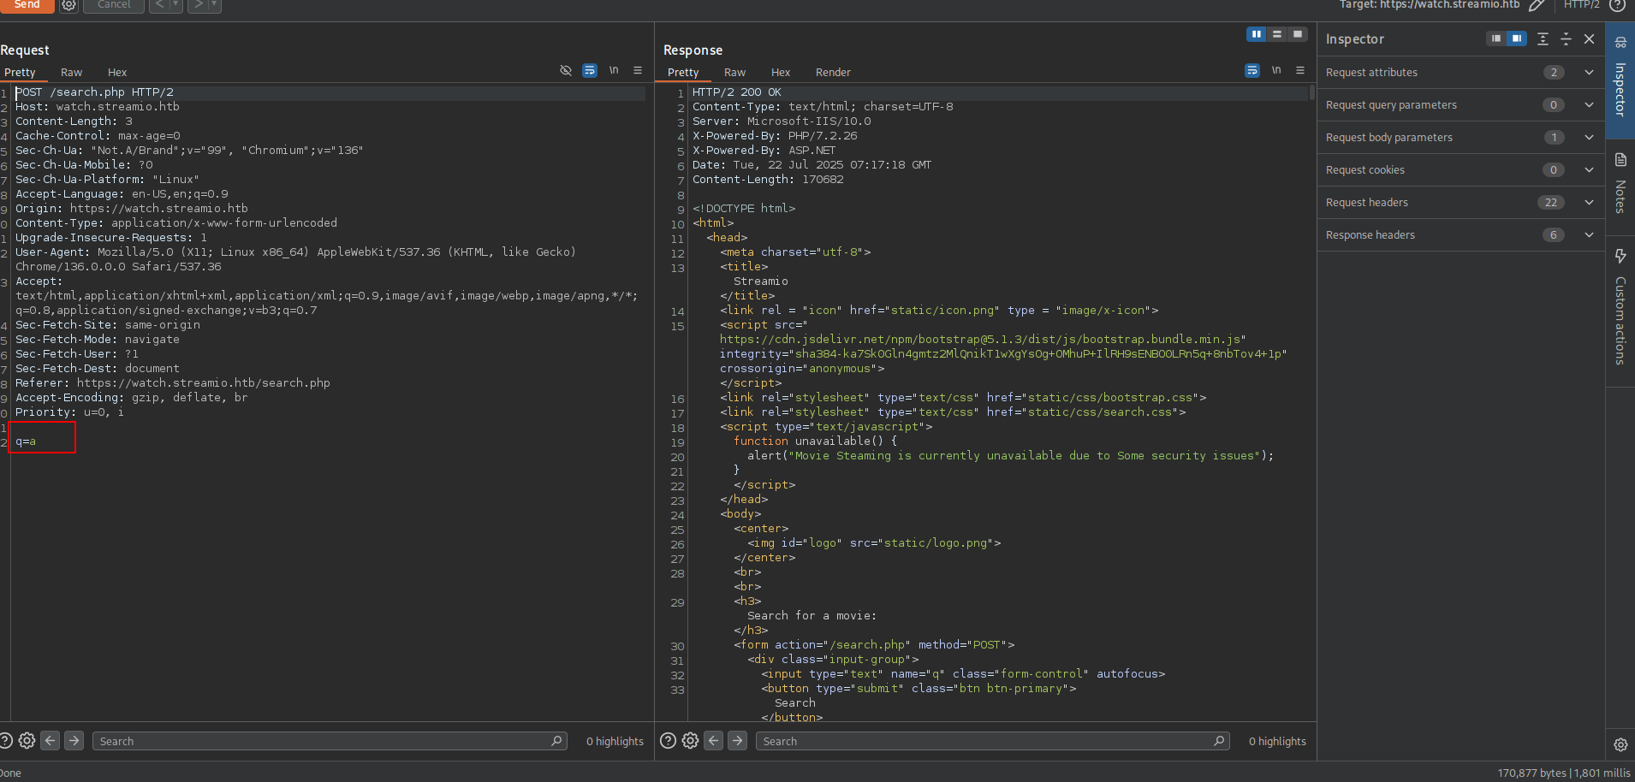This screenshot has width=1635, height=782.
Task: Select top/bottom stacked layout view
Action: click(1277, 34)
